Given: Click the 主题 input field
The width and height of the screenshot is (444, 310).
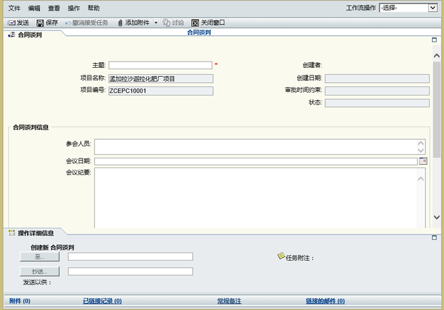Looking at the screenshot, I should 160,65.
